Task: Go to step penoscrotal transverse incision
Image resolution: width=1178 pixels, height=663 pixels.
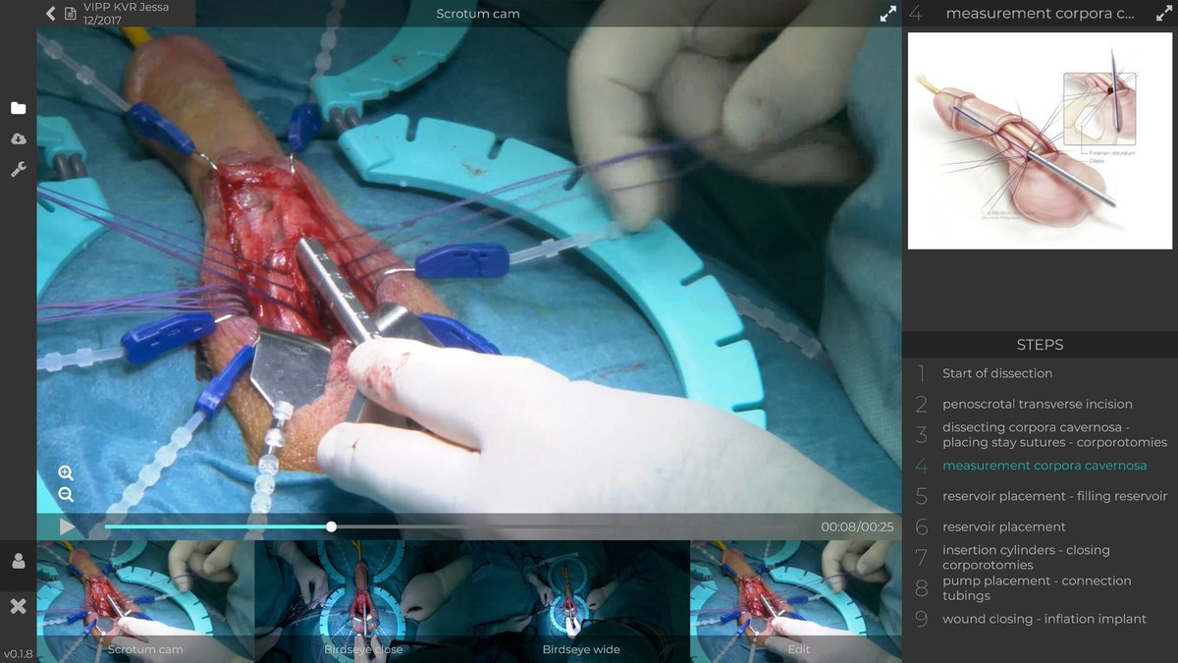Action: (1040, 404)
